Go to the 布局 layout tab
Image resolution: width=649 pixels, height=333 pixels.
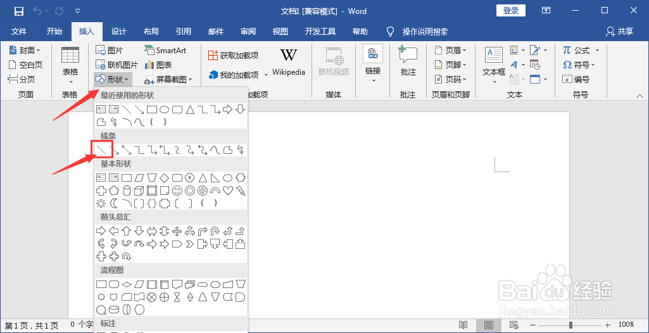151,32
